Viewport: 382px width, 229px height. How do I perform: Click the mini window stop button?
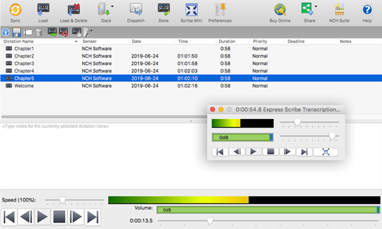[270, 152]
